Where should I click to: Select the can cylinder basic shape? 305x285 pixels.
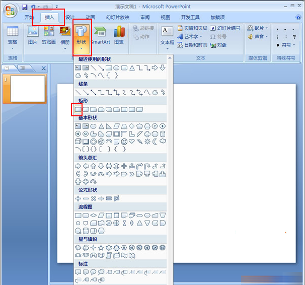[163, 134]
